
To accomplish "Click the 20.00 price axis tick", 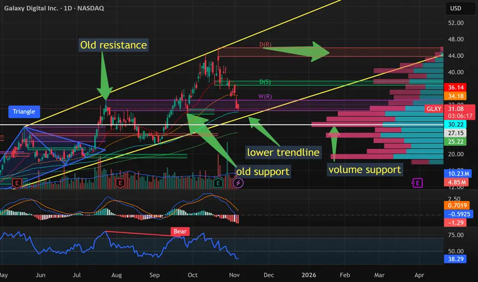I will tap(456, 154).
